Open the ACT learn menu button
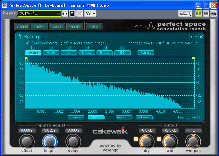219x156 pixels. (x=185, y=14)
